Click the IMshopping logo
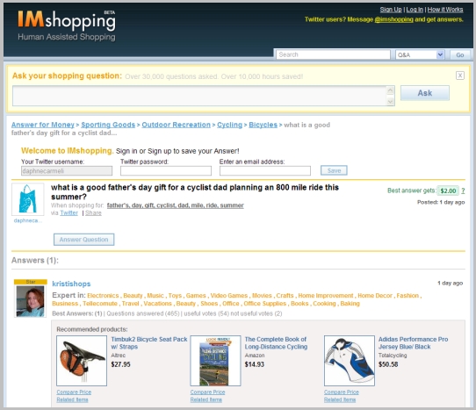Screen dimensions: 476x410 [67, 25]
